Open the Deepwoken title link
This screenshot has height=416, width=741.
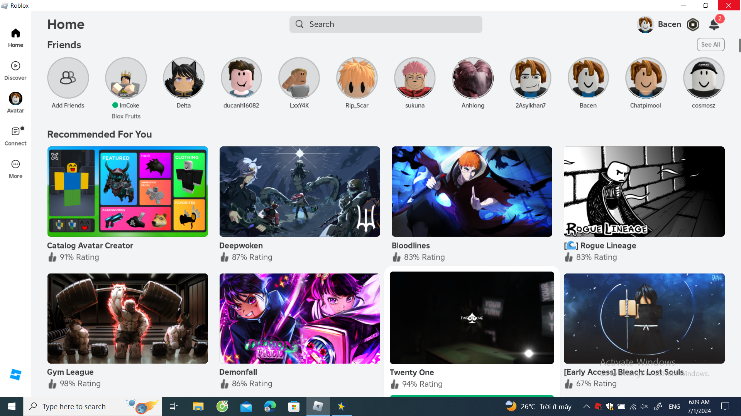pos(241,246)
